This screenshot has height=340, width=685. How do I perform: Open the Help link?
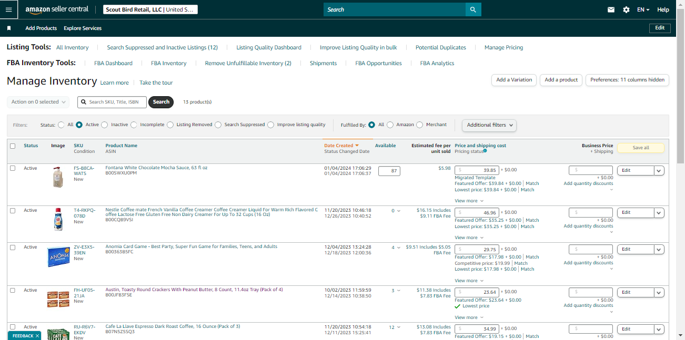(663, 9)
